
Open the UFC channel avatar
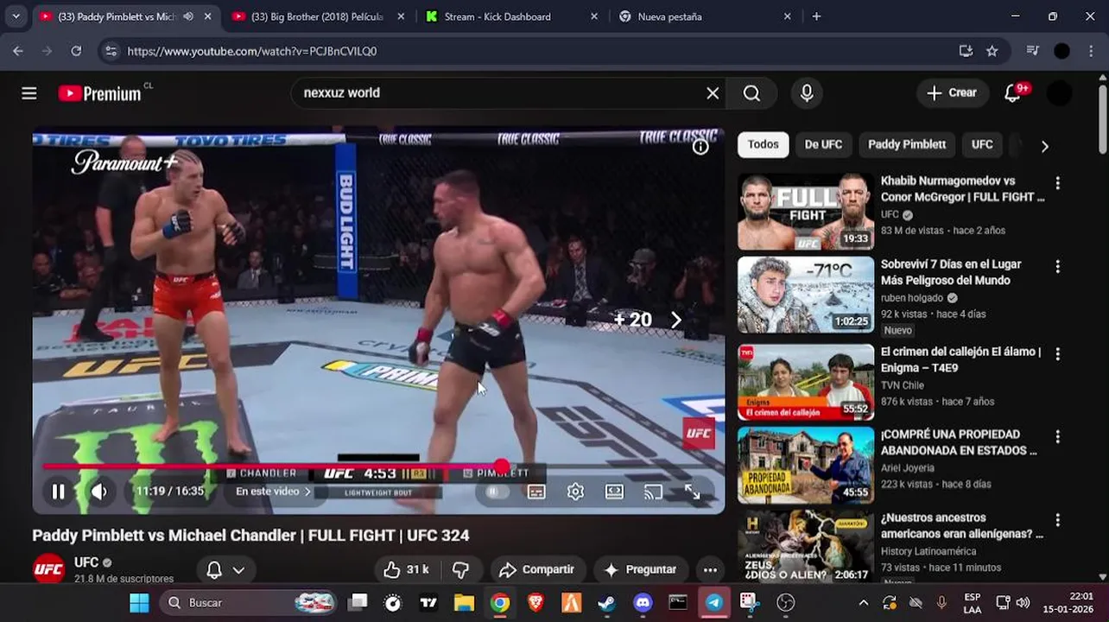[49, 569]
